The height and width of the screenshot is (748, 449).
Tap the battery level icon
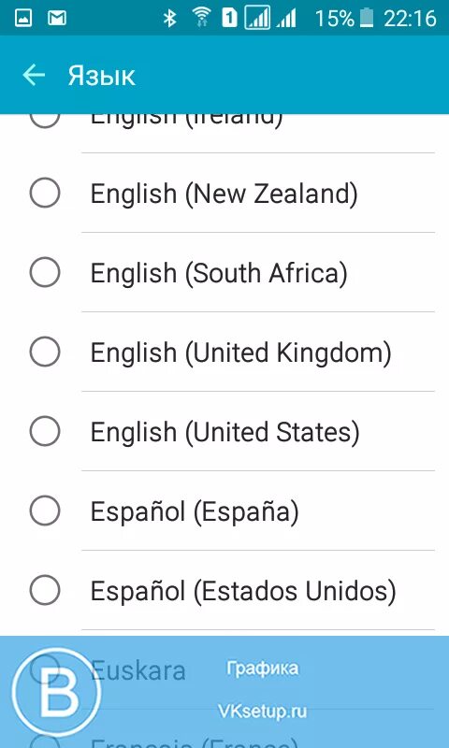367,18
